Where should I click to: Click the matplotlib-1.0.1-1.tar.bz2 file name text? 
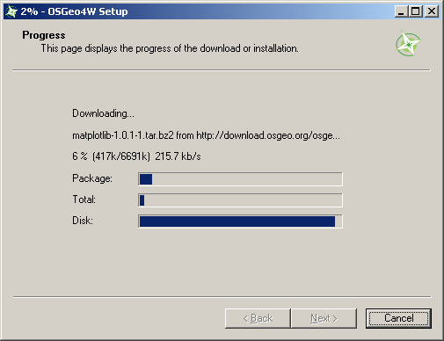pos(123,135)
